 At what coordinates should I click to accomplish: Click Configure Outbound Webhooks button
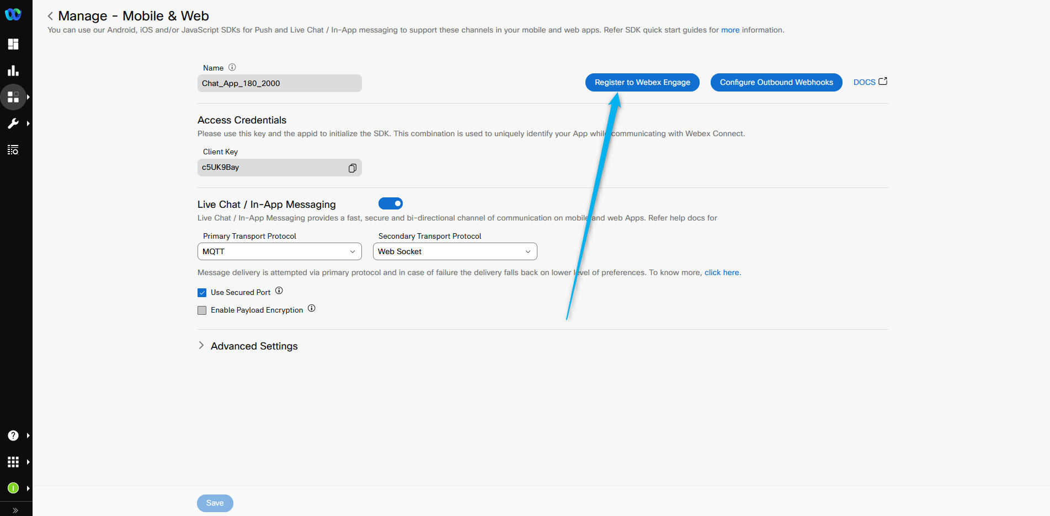pyautogui.click(x=776, y=82)
